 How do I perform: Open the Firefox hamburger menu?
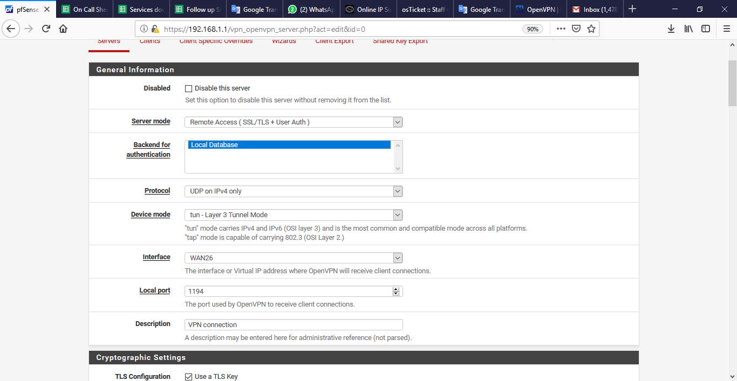pyautogui.click(x=726, y=29)
